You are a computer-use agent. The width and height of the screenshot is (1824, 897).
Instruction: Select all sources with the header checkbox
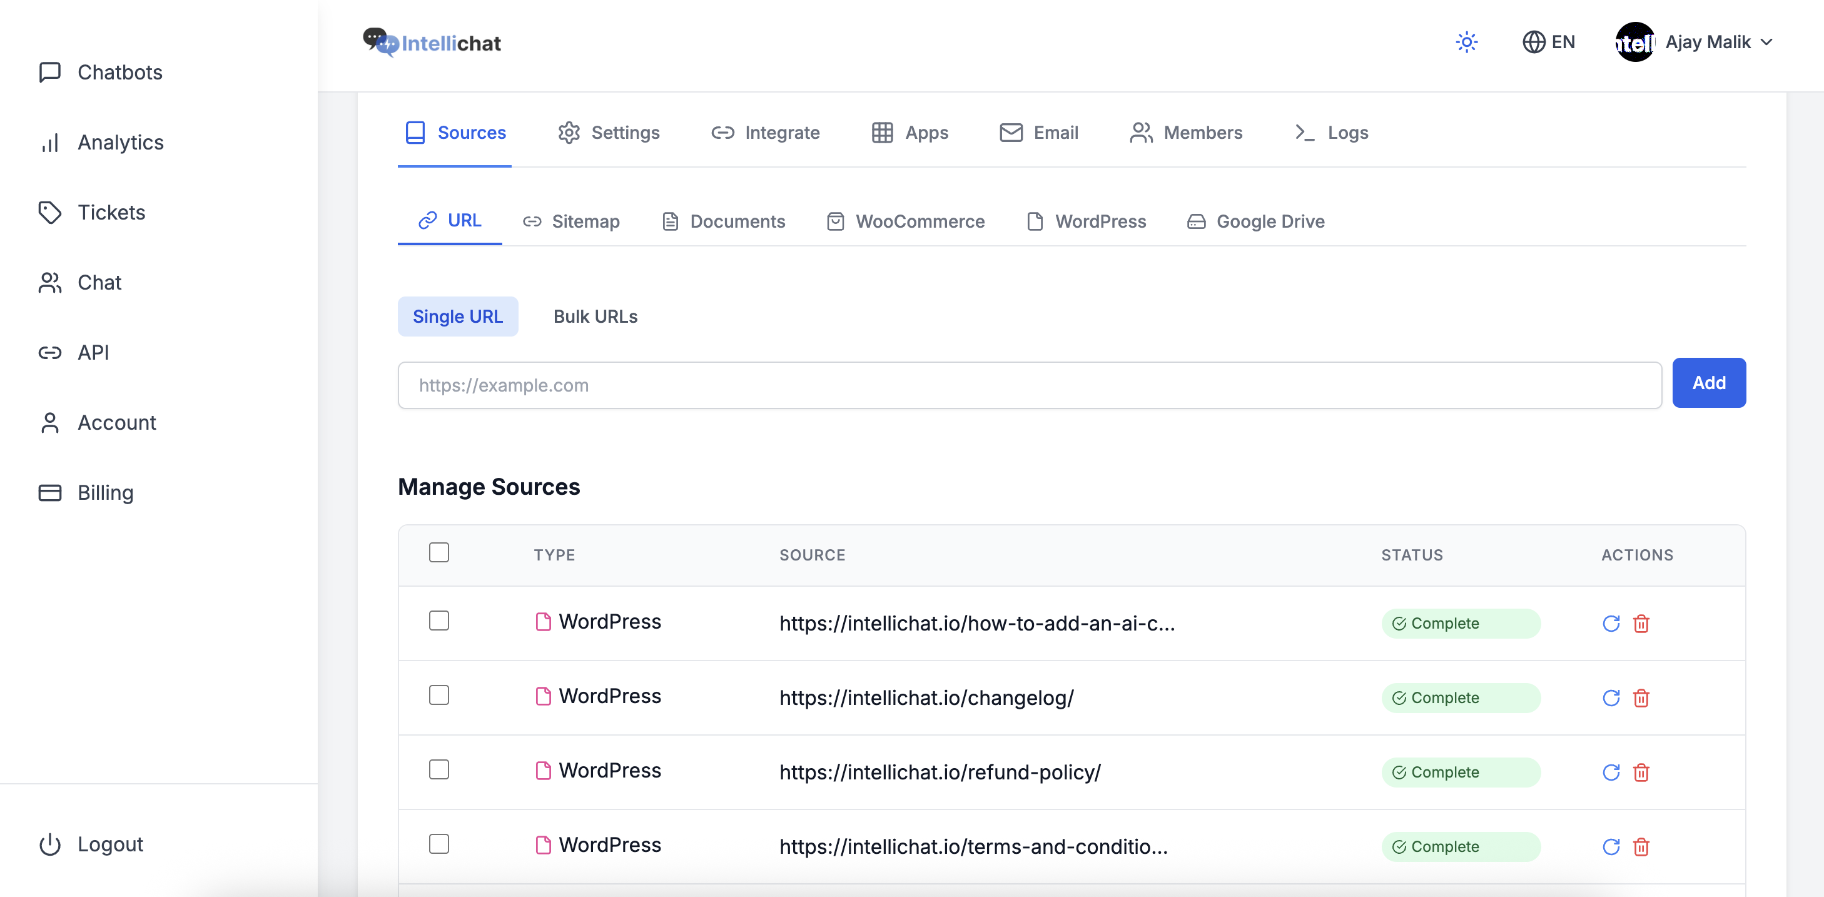439,552
